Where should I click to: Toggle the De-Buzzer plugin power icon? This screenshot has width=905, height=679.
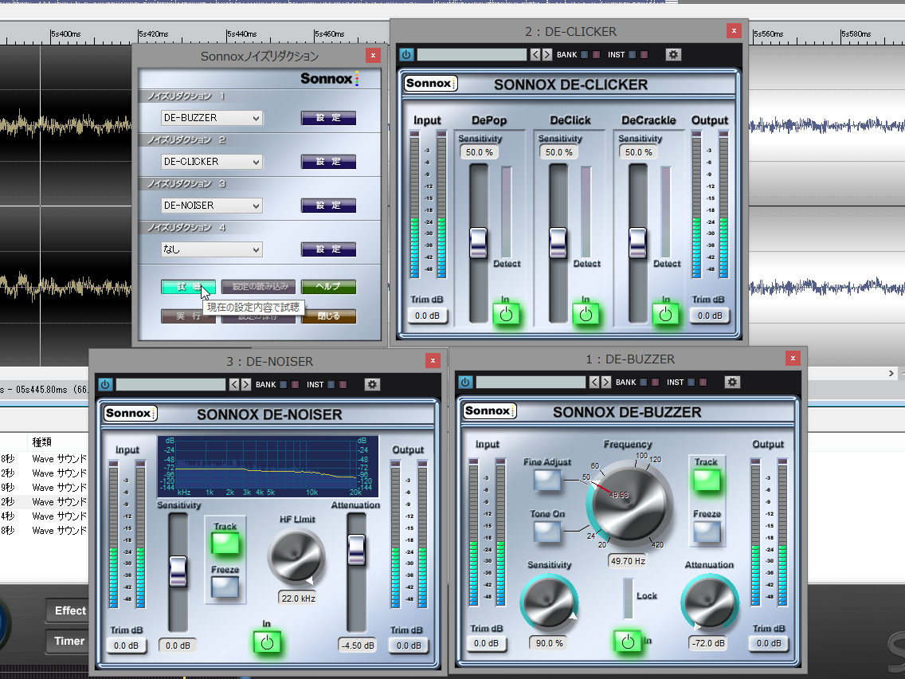465,383
